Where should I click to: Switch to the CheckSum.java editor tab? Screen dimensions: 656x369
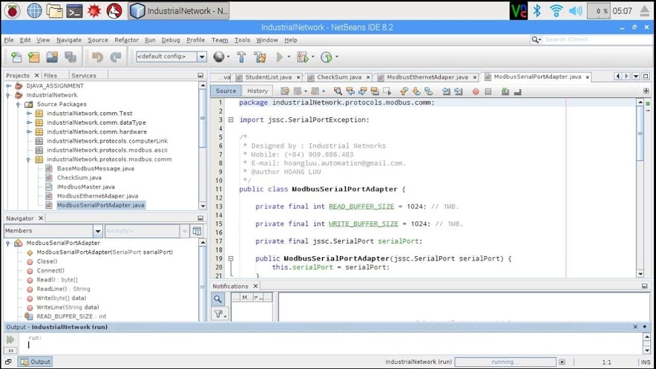[339, 77]
